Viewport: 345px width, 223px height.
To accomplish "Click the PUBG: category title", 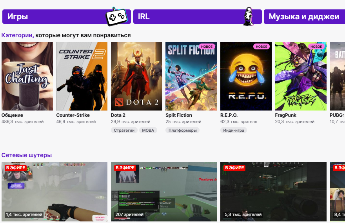I will tap(337, 115).
